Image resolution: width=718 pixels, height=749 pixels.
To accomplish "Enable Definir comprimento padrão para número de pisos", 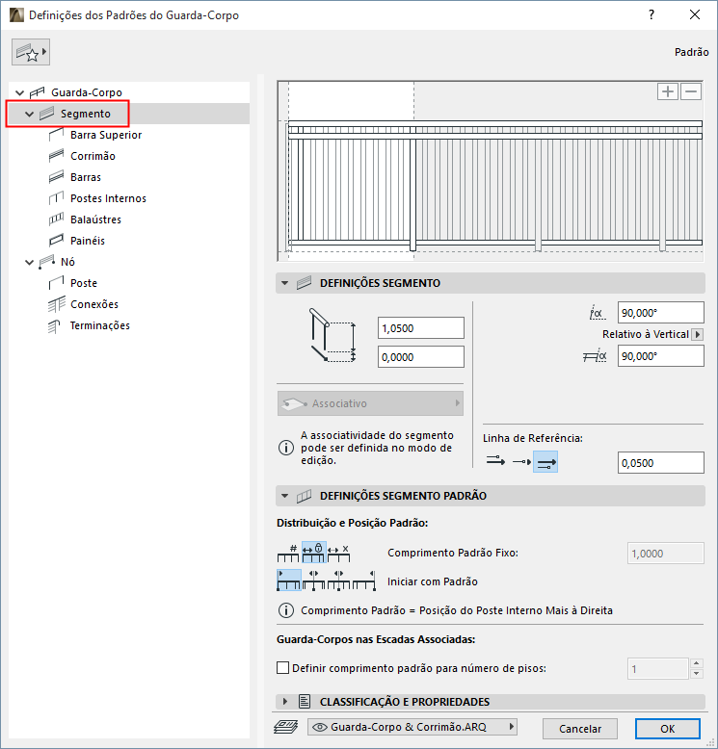I will (282, 667).
